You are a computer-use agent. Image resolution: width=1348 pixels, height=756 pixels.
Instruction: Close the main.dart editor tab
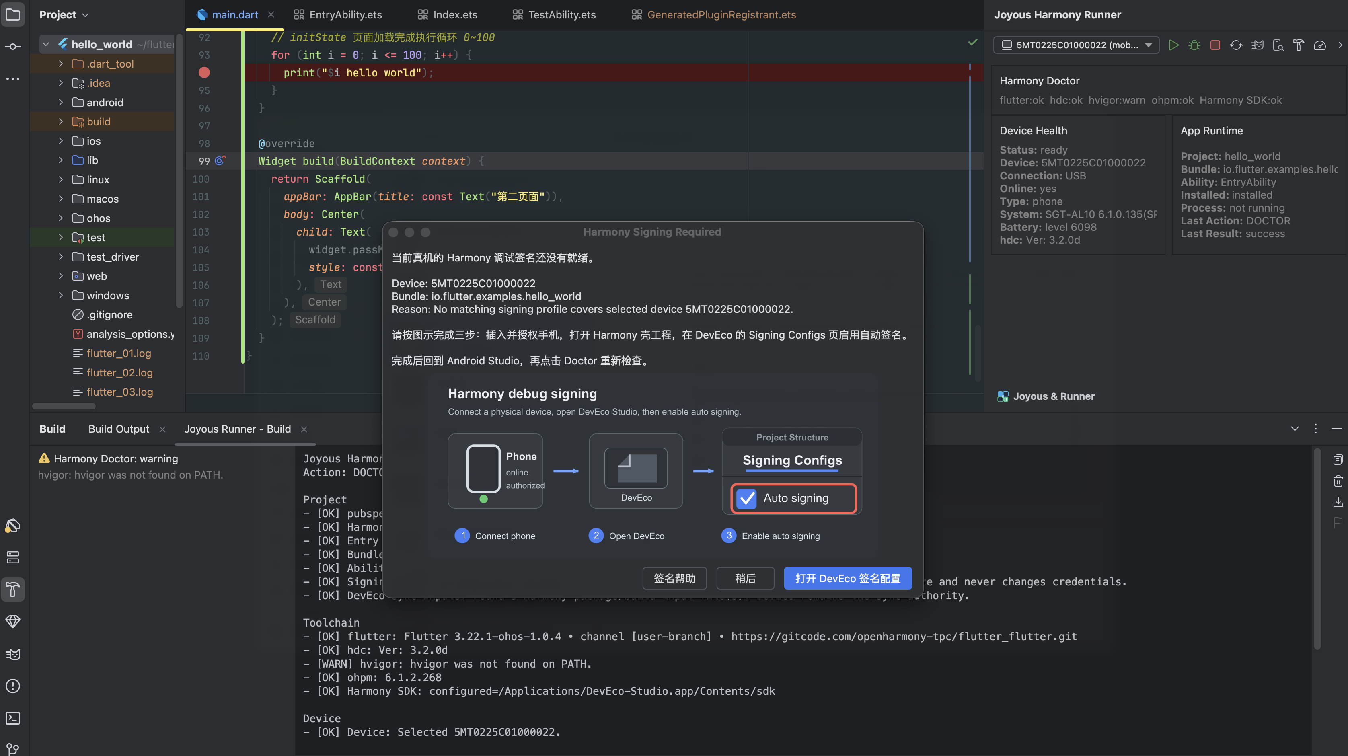(271, 14)
